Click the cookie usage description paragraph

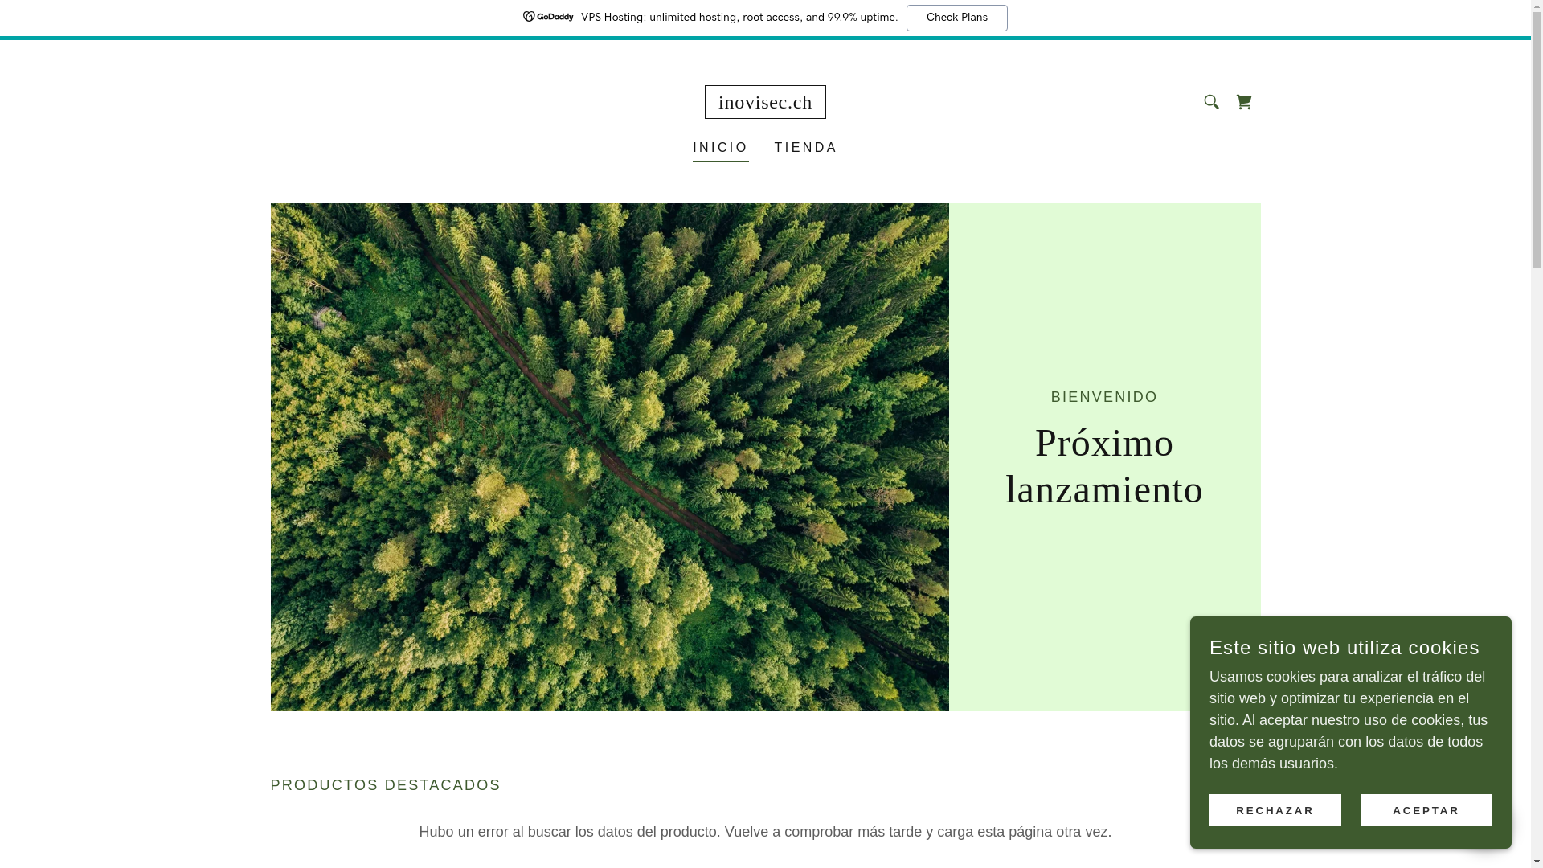click(x=1348, y=720)
